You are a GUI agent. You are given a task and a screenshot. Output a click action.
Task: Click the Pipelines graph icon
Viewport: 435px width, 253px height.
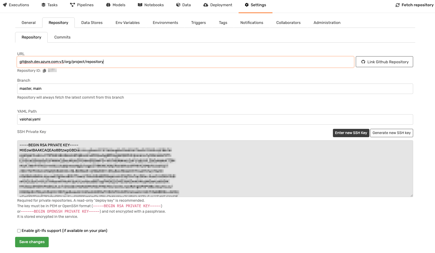[72, 5]
